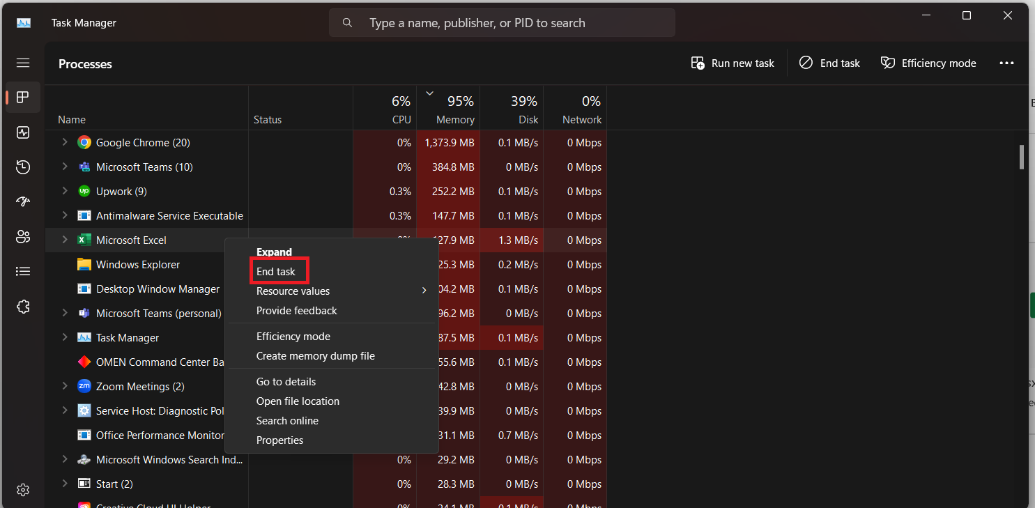Click the OMEN Command Center icon
1035x508 pixels.
point(84,362)
